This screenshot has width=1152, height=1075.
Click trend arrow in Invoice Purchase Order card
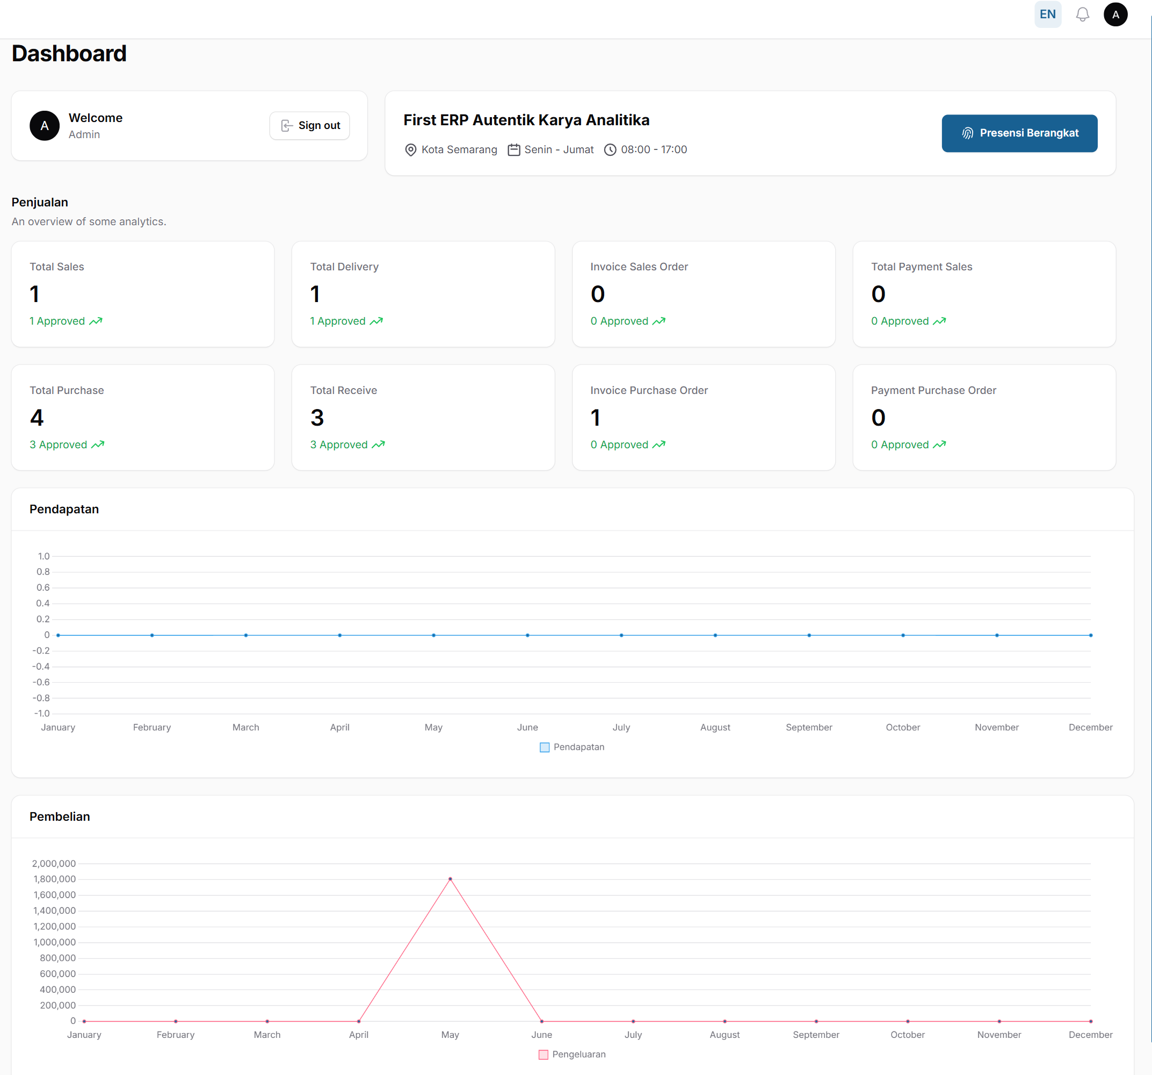[x=658, y=445]
